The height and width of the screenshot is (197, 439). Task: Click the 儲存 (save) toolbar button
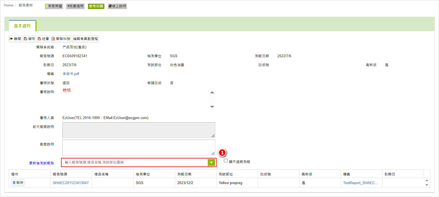point(29,39)
